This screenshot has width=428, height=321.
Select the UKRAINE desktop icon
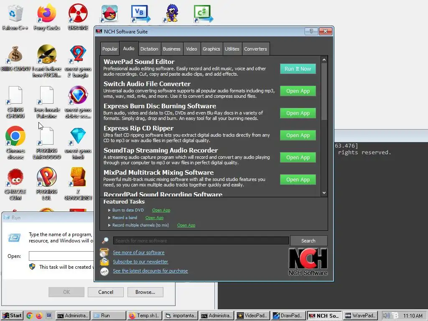coord(78,16)
